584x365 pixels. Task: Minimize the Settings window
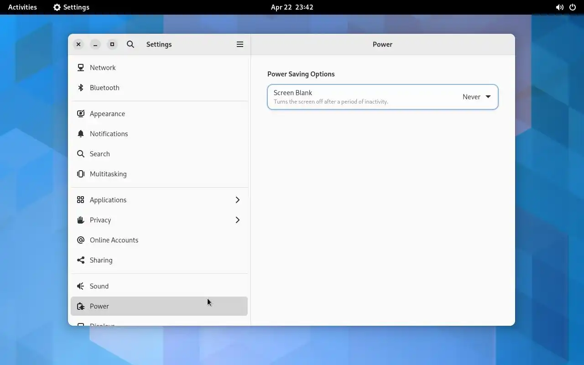point(95,44)
